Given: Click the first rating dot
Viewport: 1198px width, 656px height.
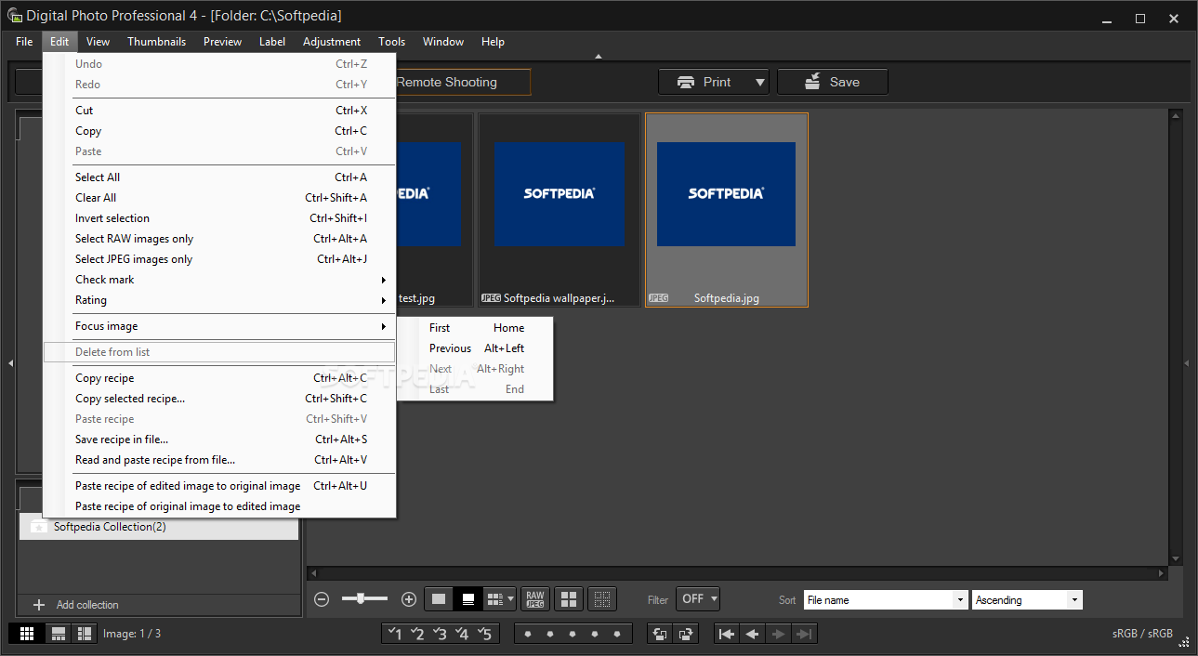Looking at the screenshot, I should pos(528,634).
